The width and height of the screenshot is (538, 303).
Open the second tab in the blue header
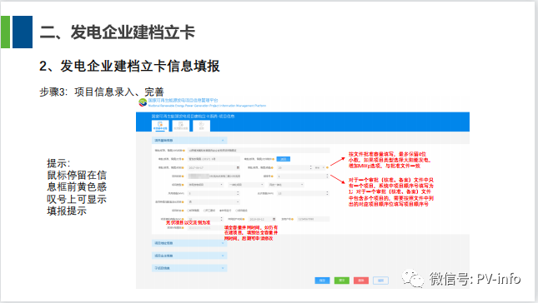(x=181, y=126)
